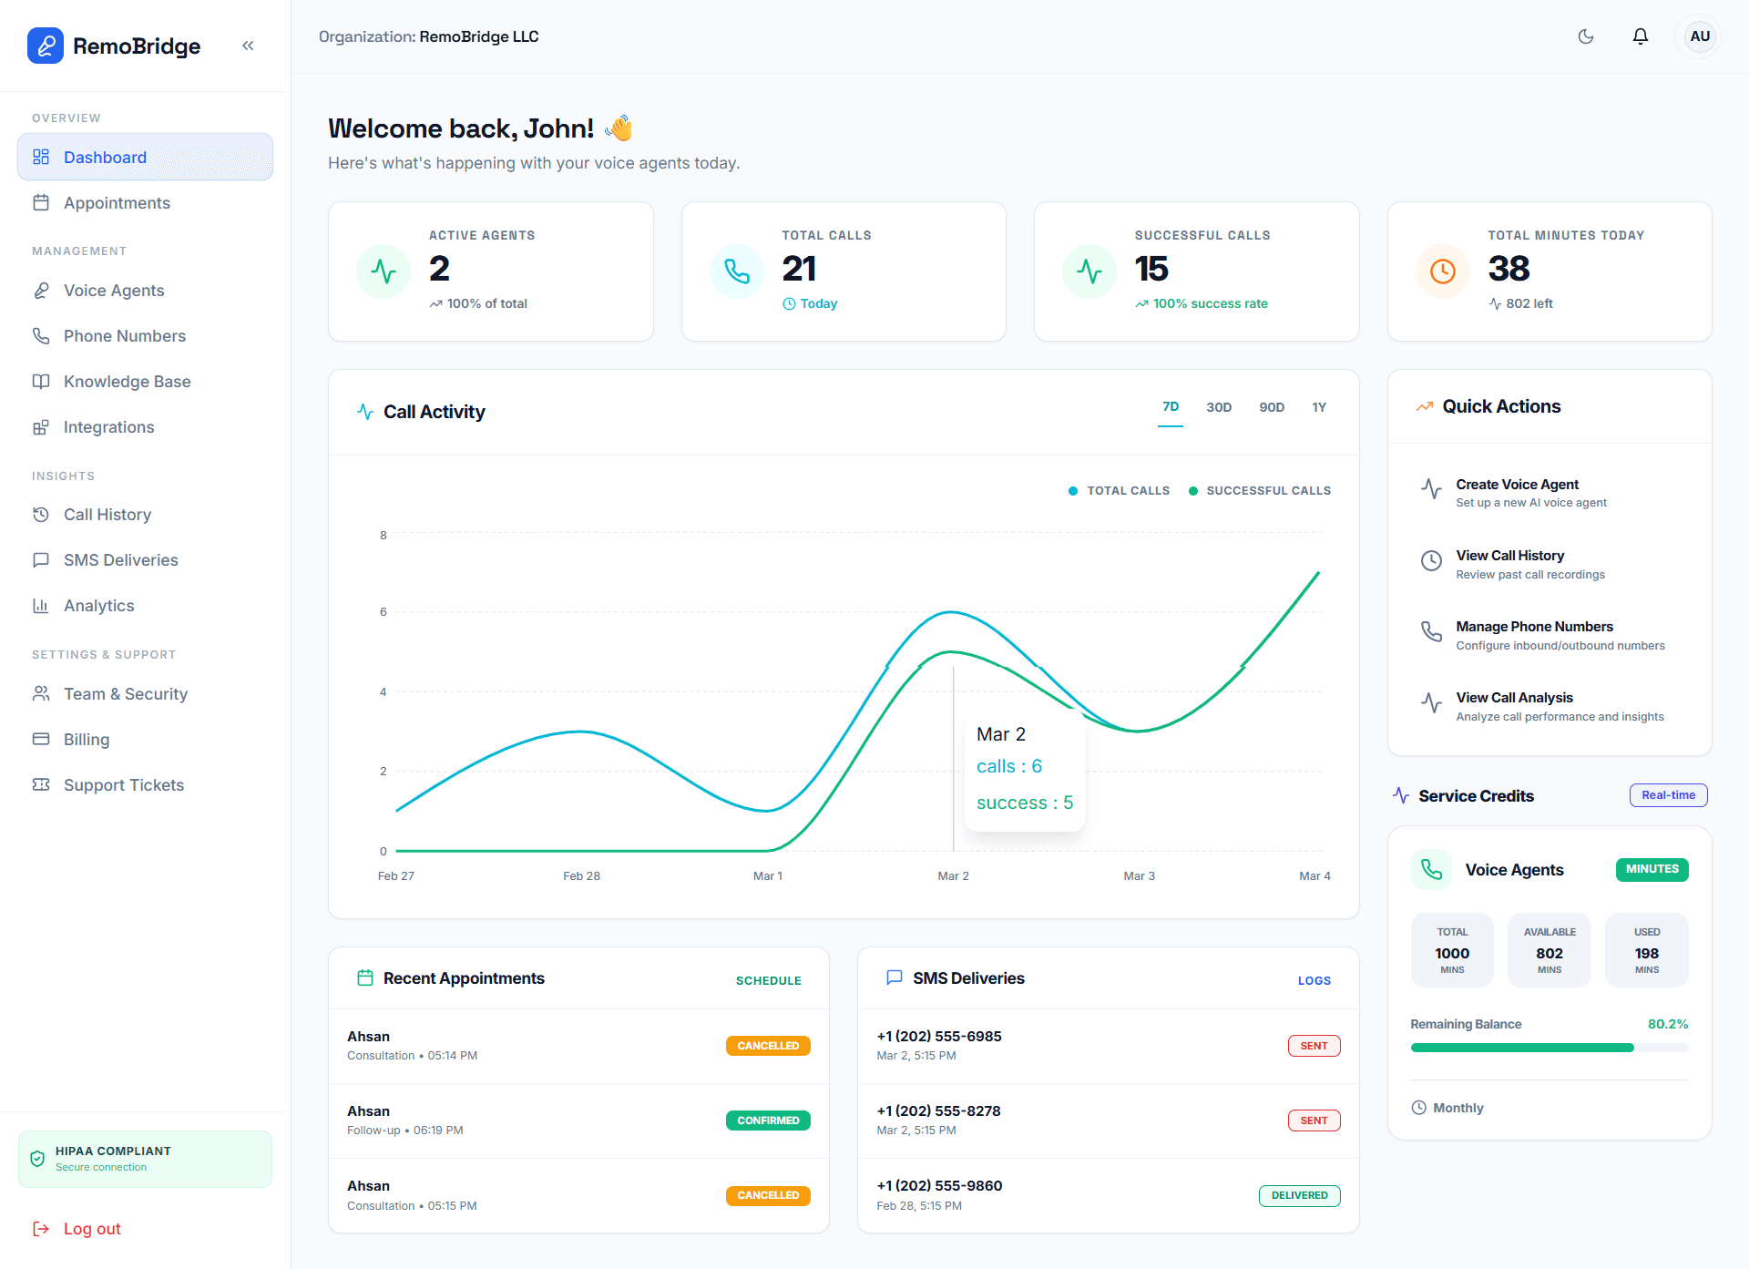The image size is (1749, 1269).
Task: Click the SCHEDULE link in Recent Appointments
Action: tap(768, 979)
